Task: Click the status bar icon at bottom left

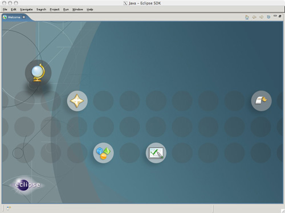Action: (9, 208)
